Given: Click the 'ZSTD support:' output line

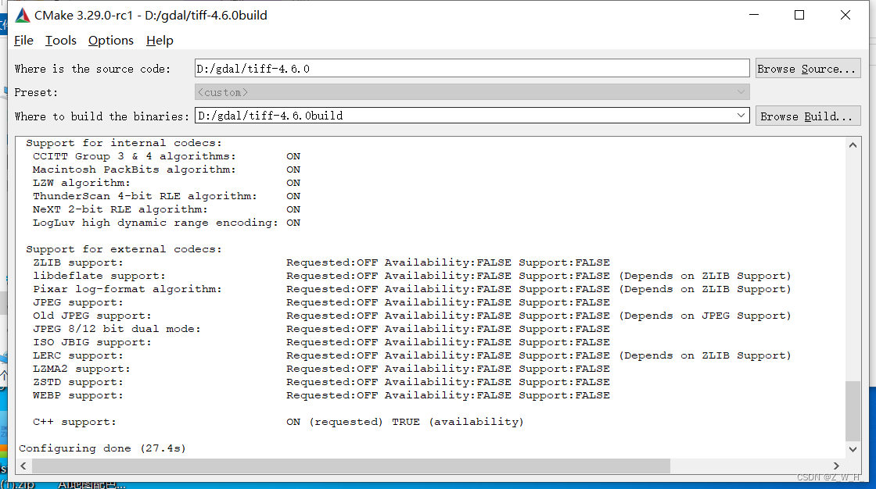Looking at the screenshot, I should point(321,382).
